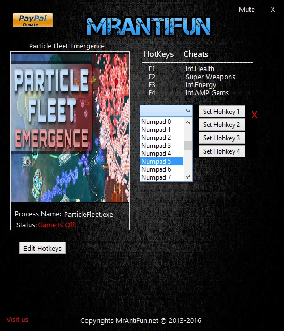Click the Inf.AMP Gems cheat label
This screenshot has width=284, height=331.
click(207, 93)
